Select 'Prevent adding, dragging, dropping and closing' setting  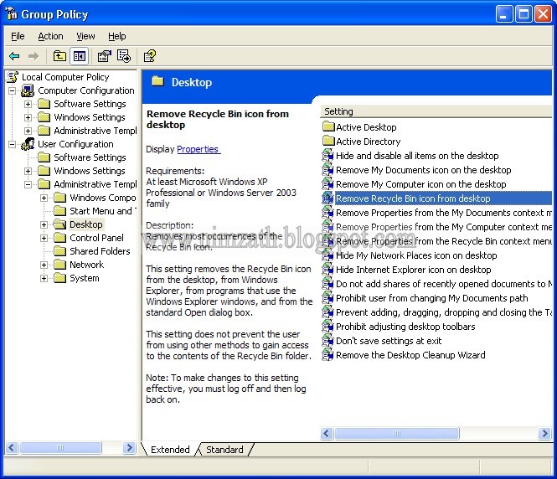[x=444, y=312]
